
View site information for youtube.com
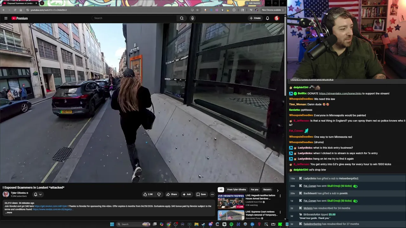(28, 10)
